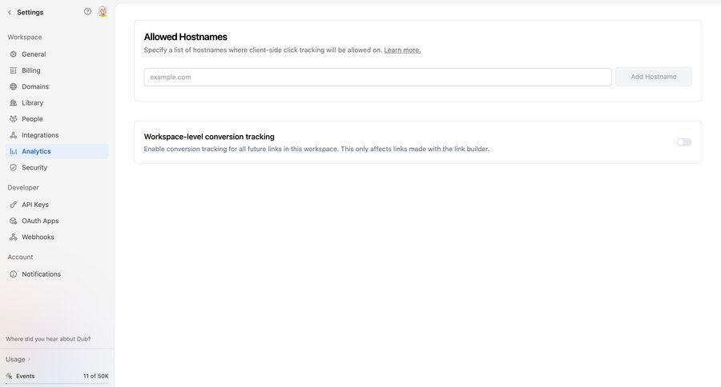Click the API Keys key icon
The height and width of the screenshot is (387, 721).
(14, 205)
